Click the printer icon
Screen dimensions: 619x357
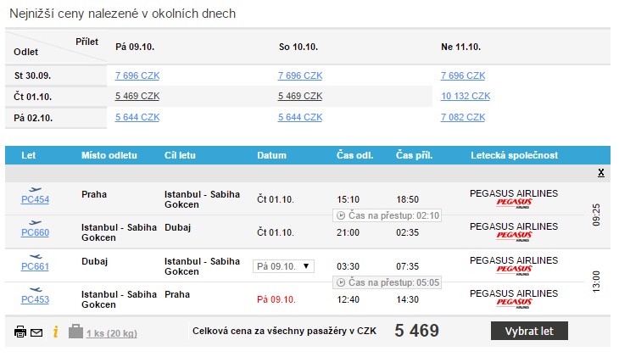[x=20, y=332]
